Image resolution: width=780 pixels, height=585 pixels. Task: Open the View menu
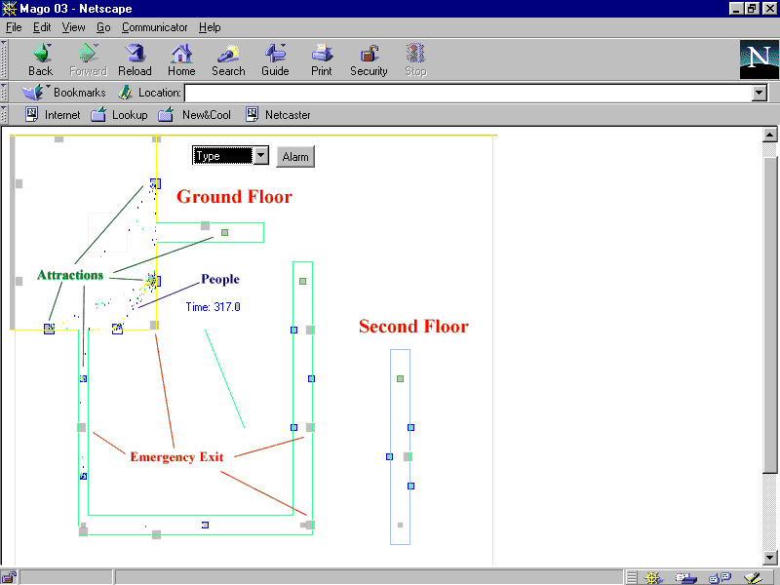coord(74,27)
